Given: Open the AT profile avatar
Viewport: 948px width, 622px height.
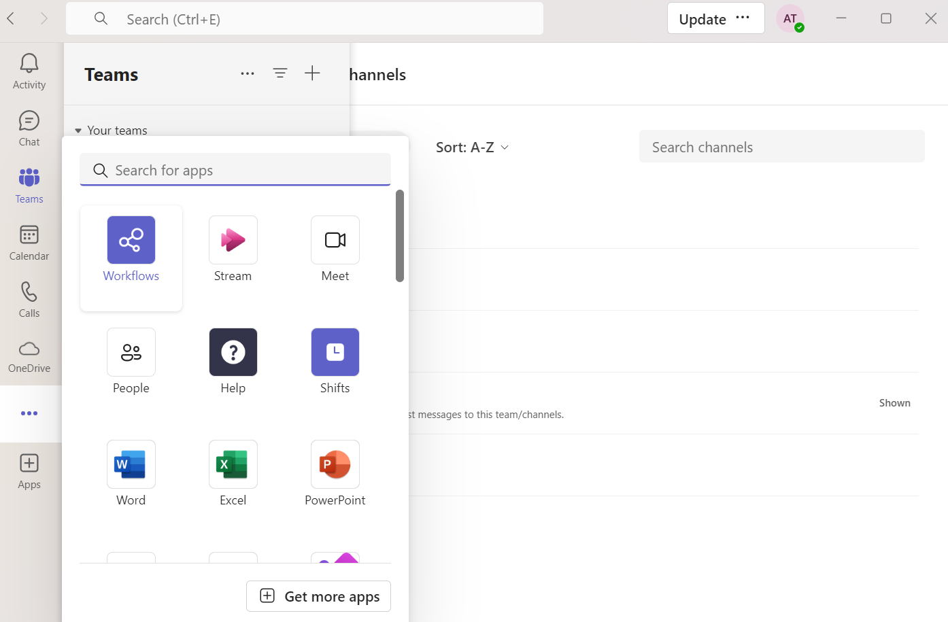Looking at the screenshot, I should (790, 19).
